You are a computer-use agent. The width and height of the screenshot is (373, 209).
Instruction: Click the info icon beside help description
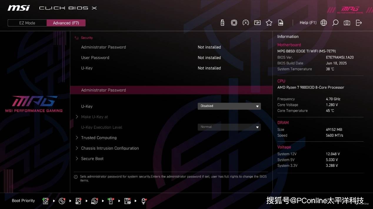point(76,177)
